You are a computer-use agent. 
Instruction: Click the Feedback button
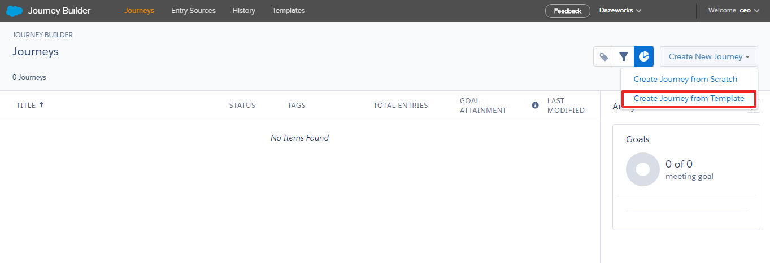point(567,11)
